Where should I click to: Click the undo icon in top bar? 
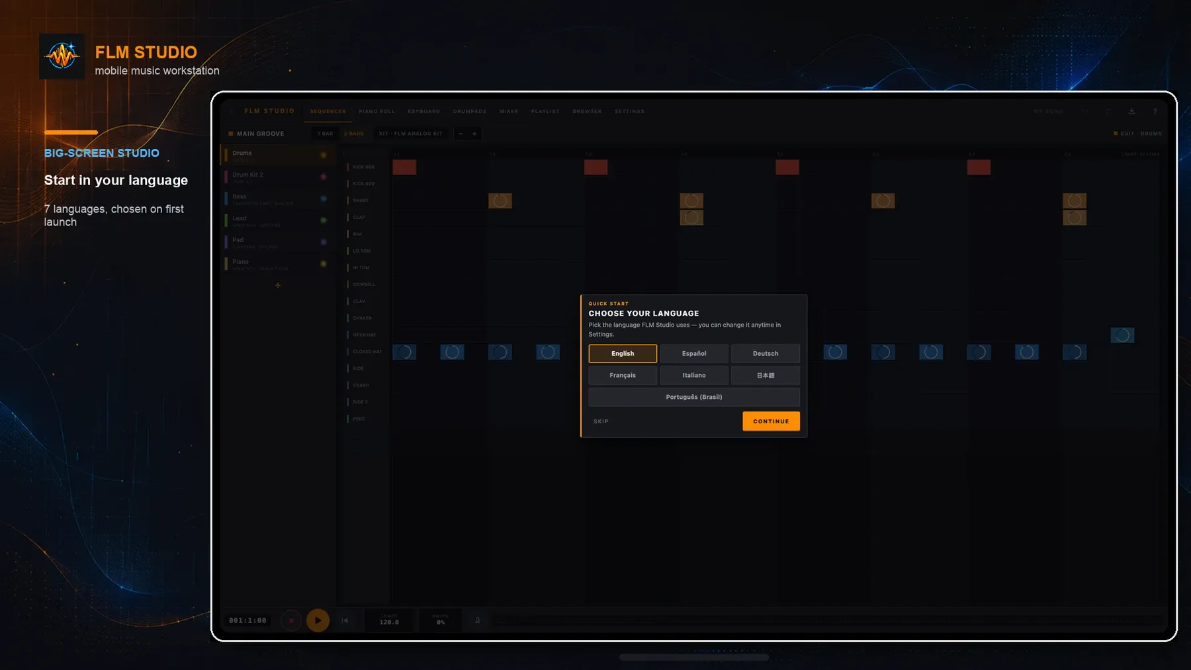point(1085,111)
